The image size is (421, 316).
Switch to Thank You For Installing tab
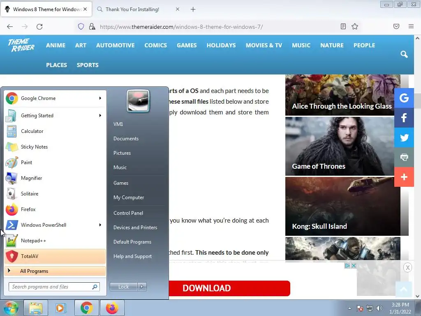click(132, 9)
